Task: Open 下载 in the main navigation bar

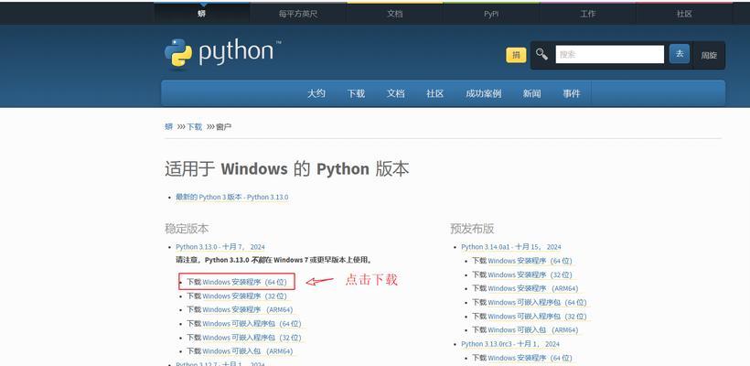Action: pyautogui.click(x=356, y=93)
